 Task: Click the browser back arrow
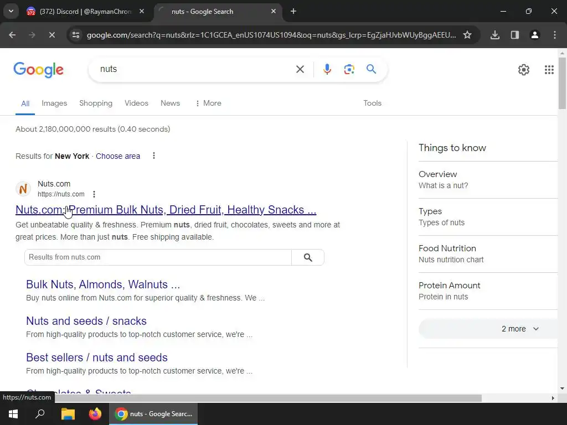click(x=12, y=35)
